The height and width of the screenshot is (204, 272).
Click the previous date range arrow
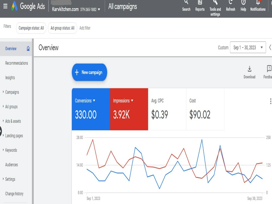(x=270, y=47)
